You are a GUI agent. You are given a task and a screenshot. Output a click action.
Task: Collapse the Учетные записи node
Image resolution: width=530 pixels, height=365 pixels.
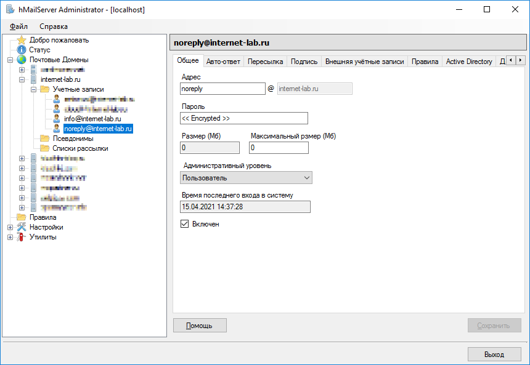tap(33, 89)
